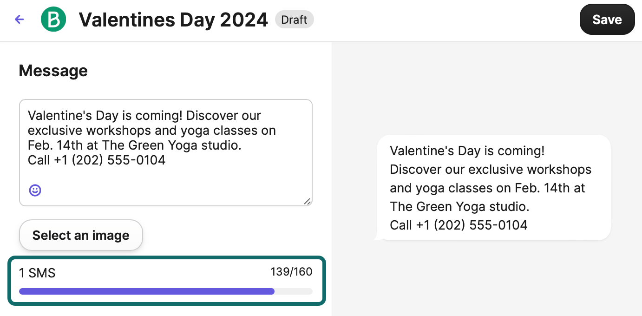642x316 pixels.
Task: Click the Valentines Day 2024 campaign title
Action: tap(173, 20)
